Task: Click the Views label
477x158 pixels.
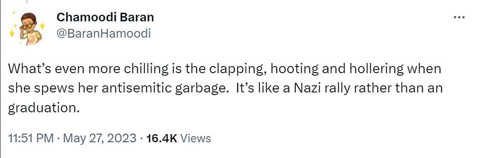Action: pos(196,138)
